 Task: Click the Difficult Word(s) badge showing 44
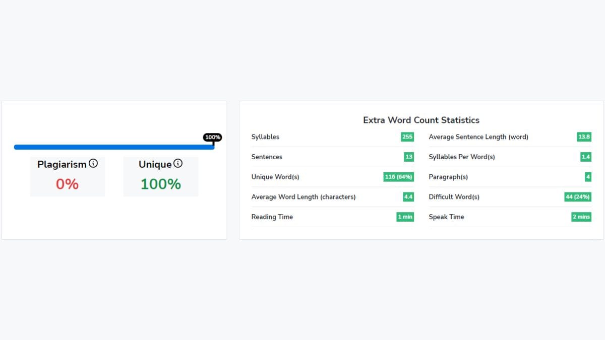coord(577,197)
